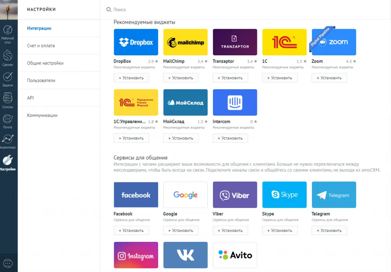This screenshot has height=272, width=391.
Task: Install the Facebook integration
Action: coord(131,230)
